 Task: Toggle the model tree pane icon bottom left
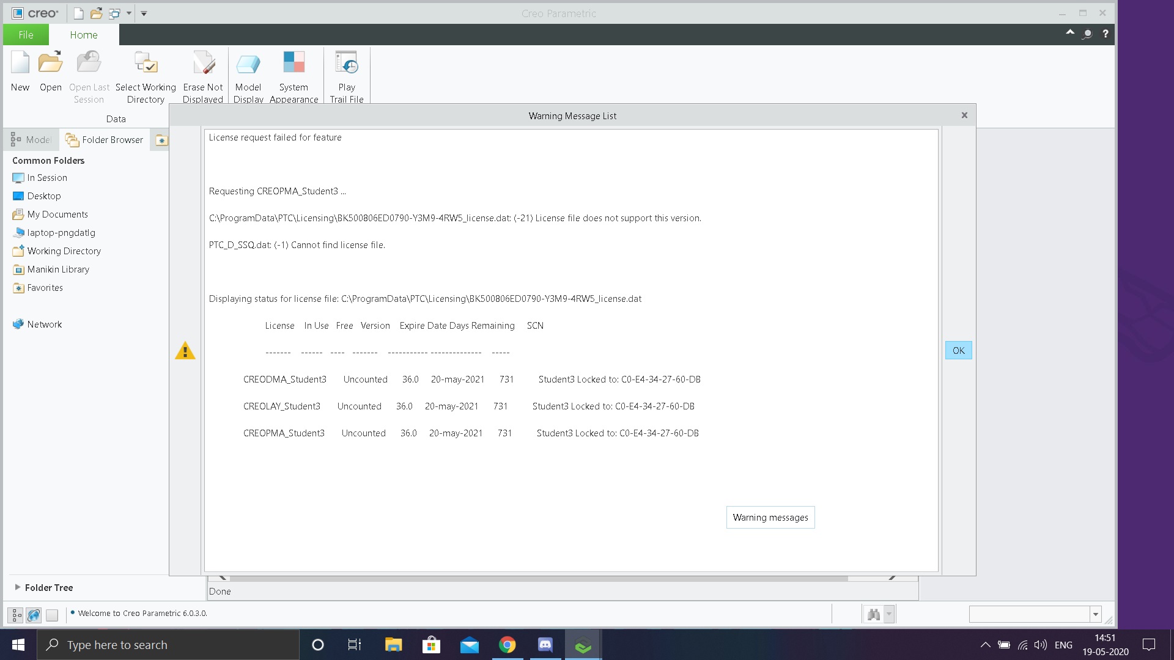[15, 615]
